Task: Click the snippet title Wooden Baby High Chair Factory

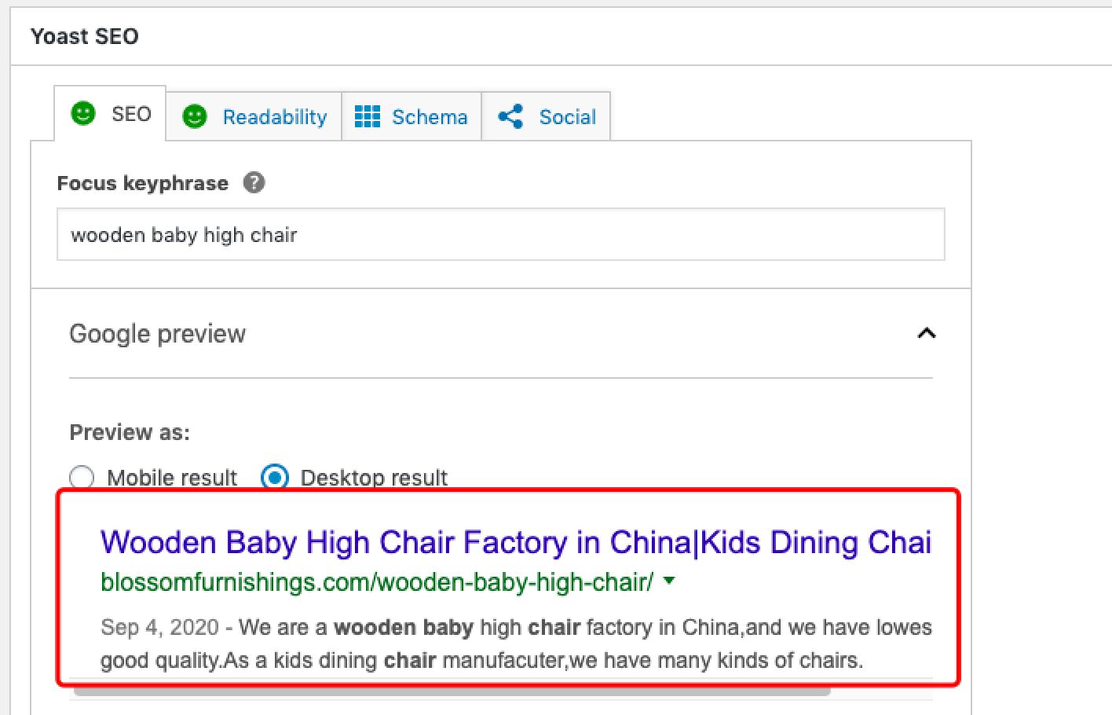Action: coord(516,542)
